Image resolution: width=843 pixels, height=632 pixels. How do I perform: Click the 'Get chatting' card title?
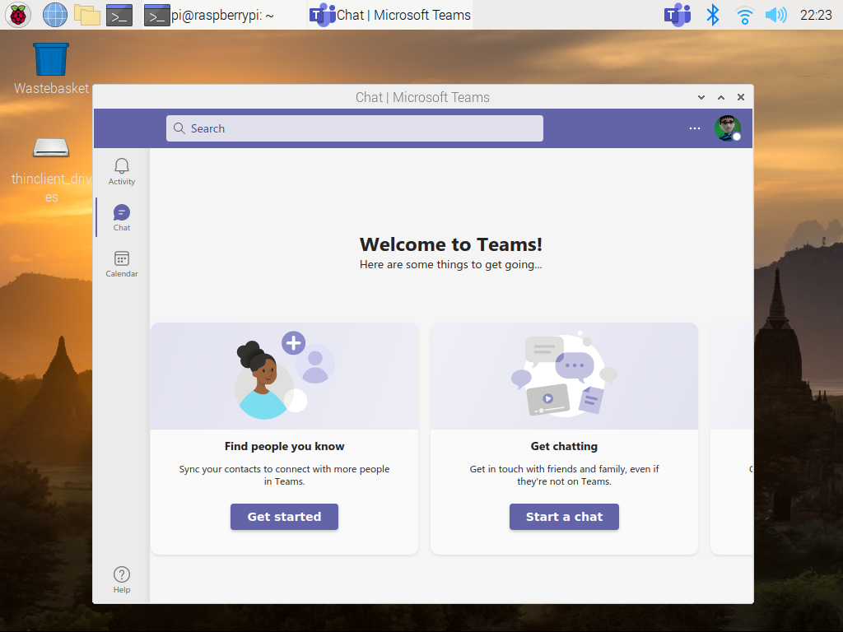point(564,446)
